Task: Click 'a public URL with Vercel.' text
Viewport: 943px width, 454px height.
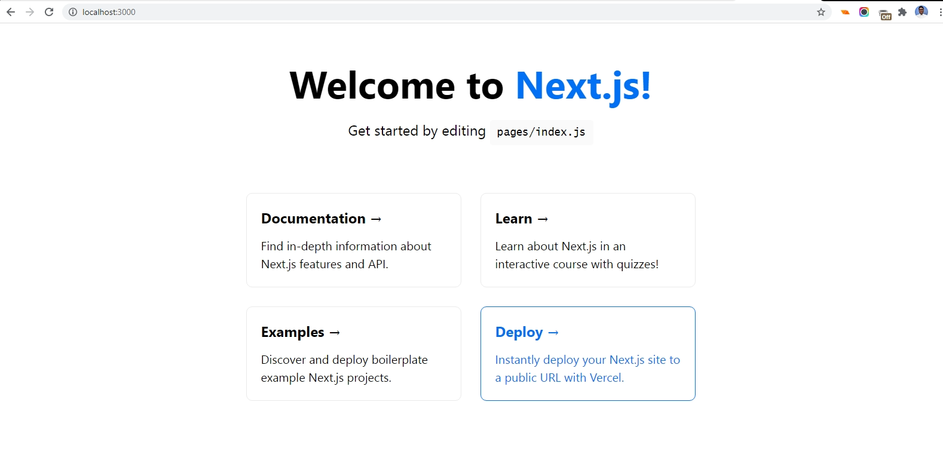Action: point(559,378)
